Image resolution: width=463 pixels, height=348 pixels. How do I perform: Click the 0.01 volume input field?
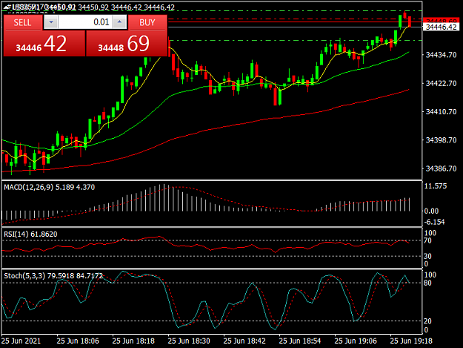85,22
